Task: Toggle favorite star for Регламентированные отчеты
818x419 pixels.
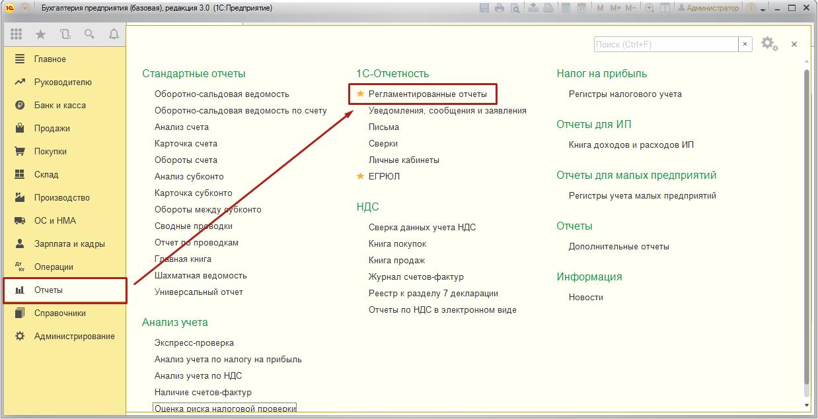Action: [360, 94]
